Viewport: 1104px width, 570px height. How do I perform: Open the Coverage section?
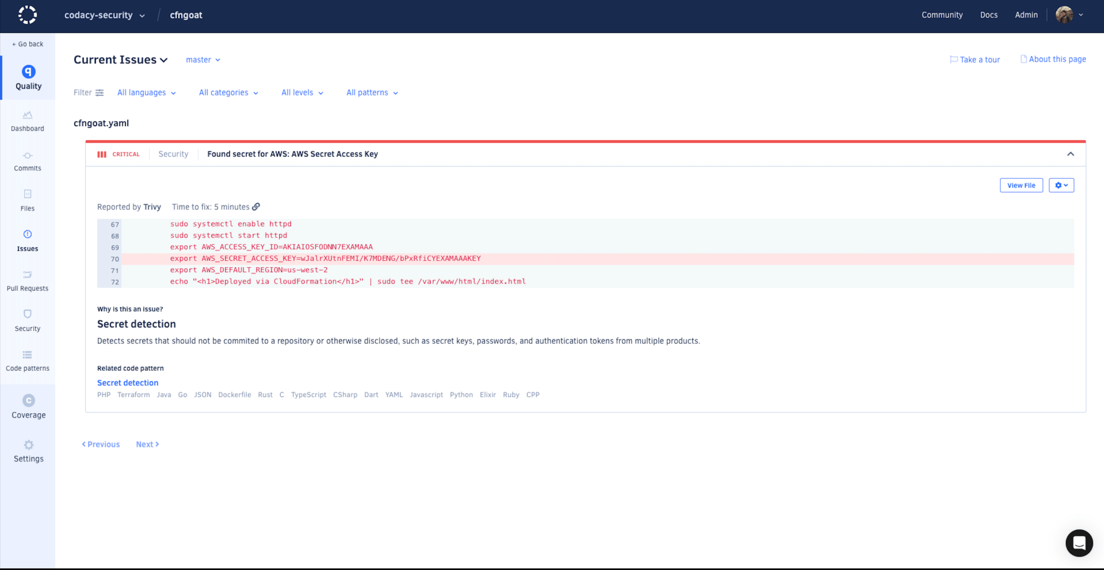tap(28, 406)
